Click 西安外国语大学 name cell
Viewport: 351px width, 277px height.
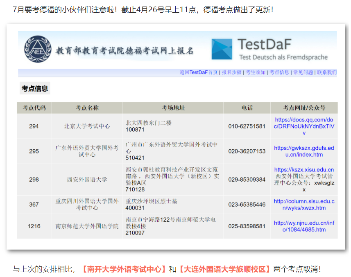(87, 180)
